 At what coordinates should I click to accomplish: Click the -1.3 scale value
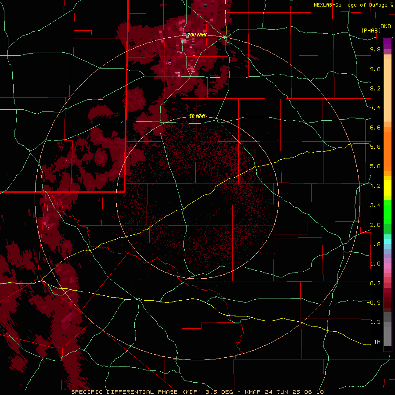pos(373,322)
